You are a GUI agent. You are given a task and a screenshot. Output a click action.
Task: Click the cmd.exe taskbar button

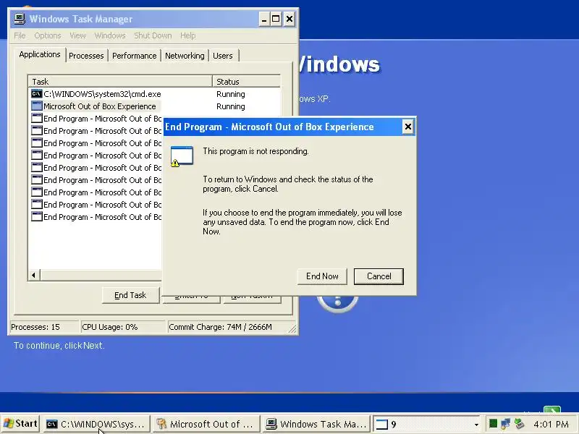(x=96, y=424)
